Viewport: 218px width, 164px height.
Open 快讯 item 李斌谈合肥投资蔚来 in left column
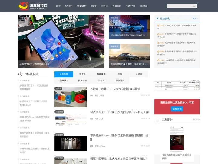[35, 150]
